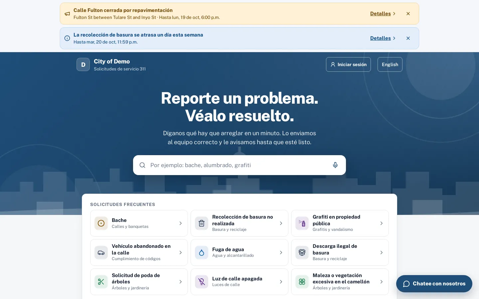Click chevron on Fuga de agua card
479x299 pixels.
pos(281,252)
